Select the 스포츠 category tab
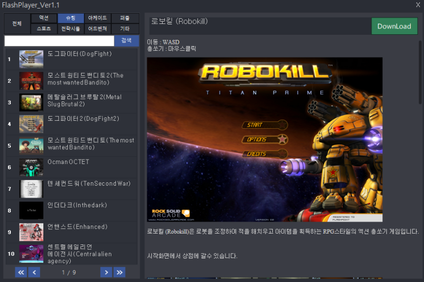The height and width of the screenshot is (282, 424). (44, 28)
